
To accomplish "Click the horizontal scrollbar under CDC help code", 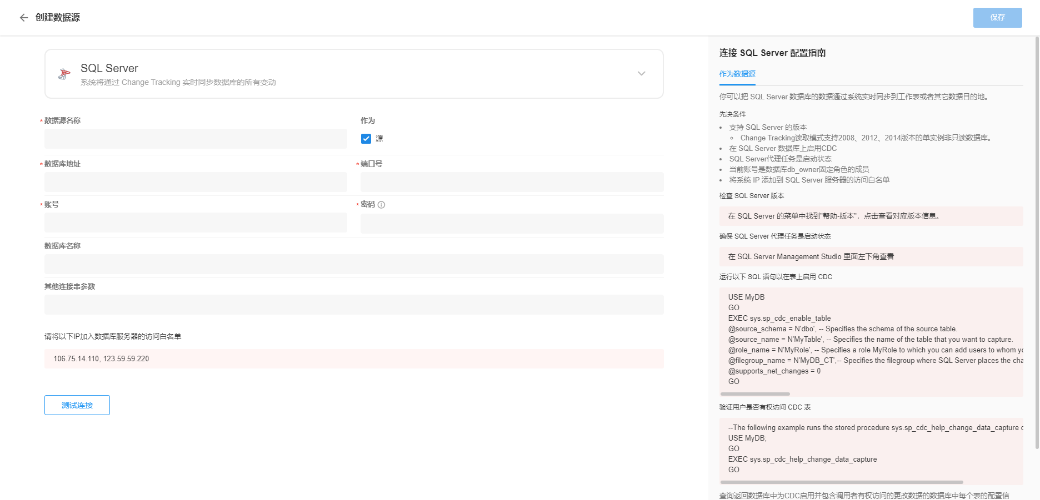I will 842,482.
